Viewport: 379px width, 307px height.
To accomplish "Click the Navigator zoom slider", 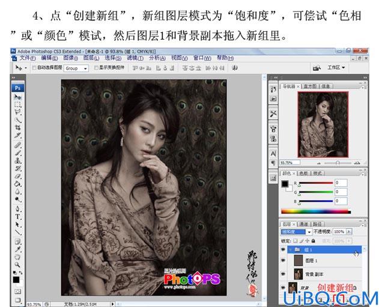I will 338,163.
